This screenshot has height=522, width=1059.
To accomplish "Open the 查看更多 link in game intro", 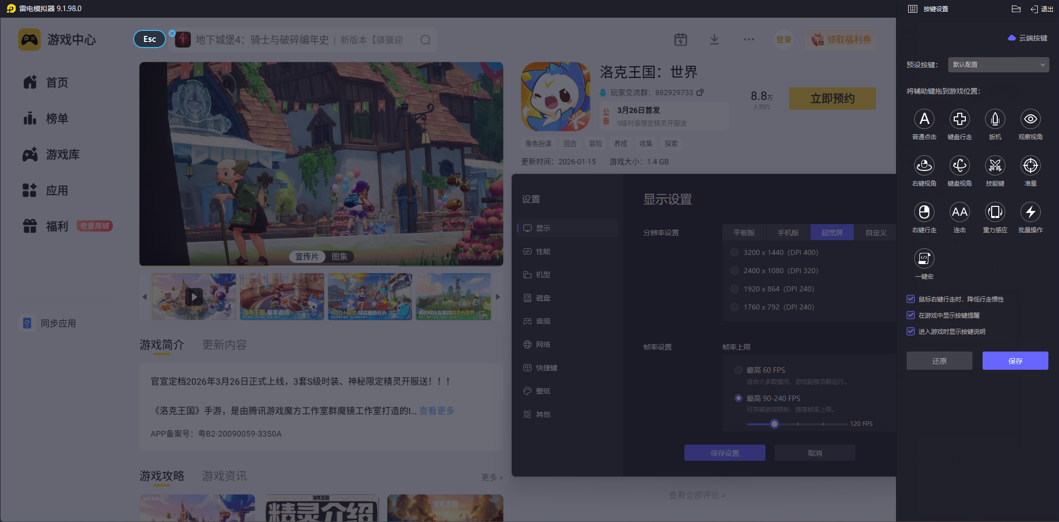I will pyautogui.click(x=436, y=411).
